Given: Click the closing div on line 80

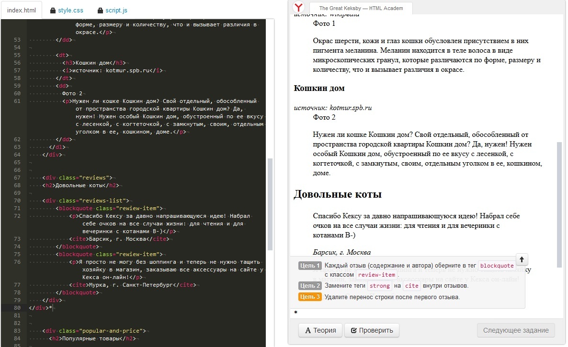Looking at the screenshot, I should click(38, 308).
